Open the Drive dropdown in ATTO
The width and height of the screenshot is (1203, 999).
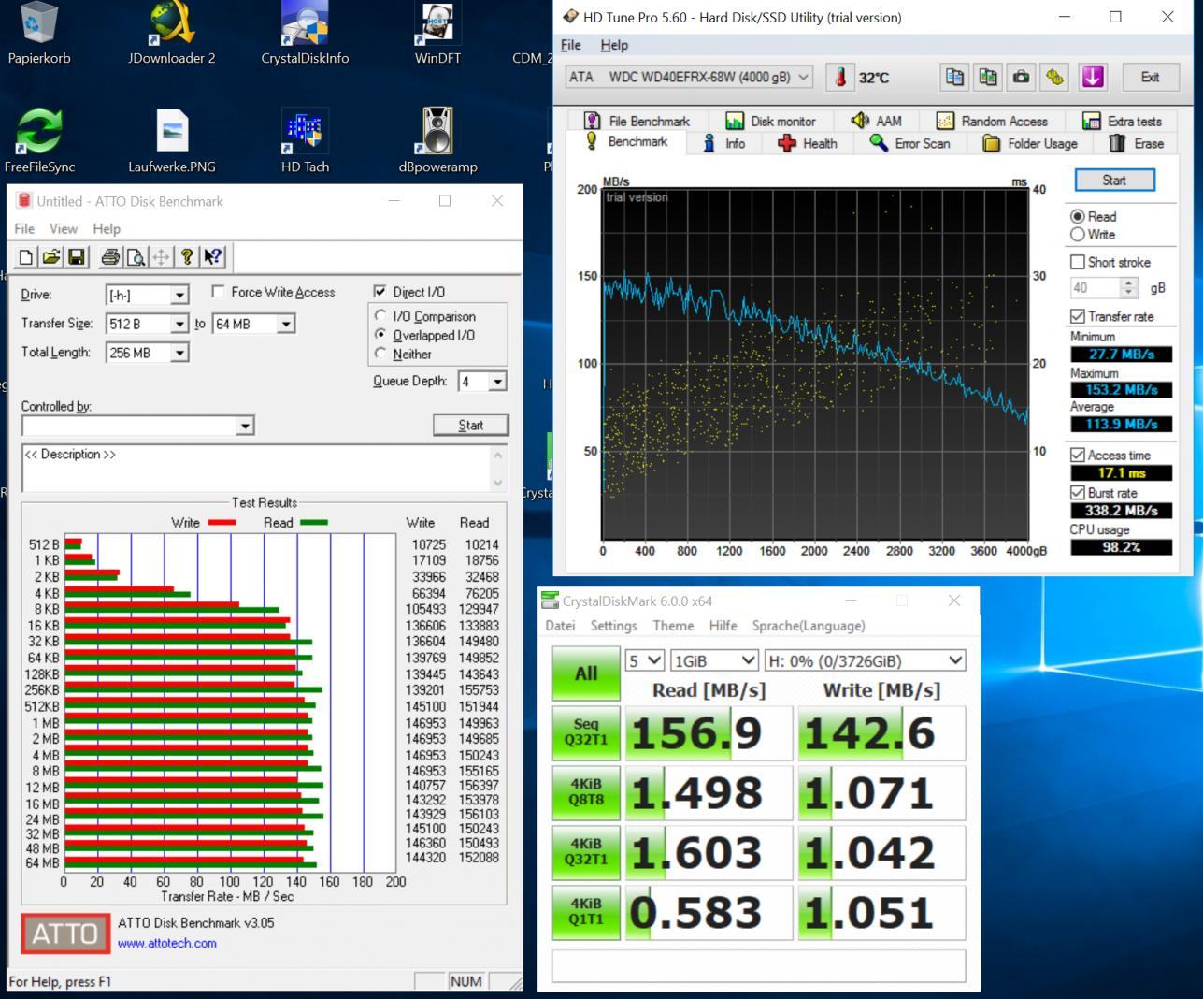coord(148,295)
